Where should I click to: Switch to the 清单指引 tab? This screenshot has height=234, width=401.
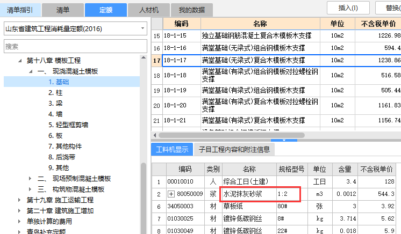[20, 10]
